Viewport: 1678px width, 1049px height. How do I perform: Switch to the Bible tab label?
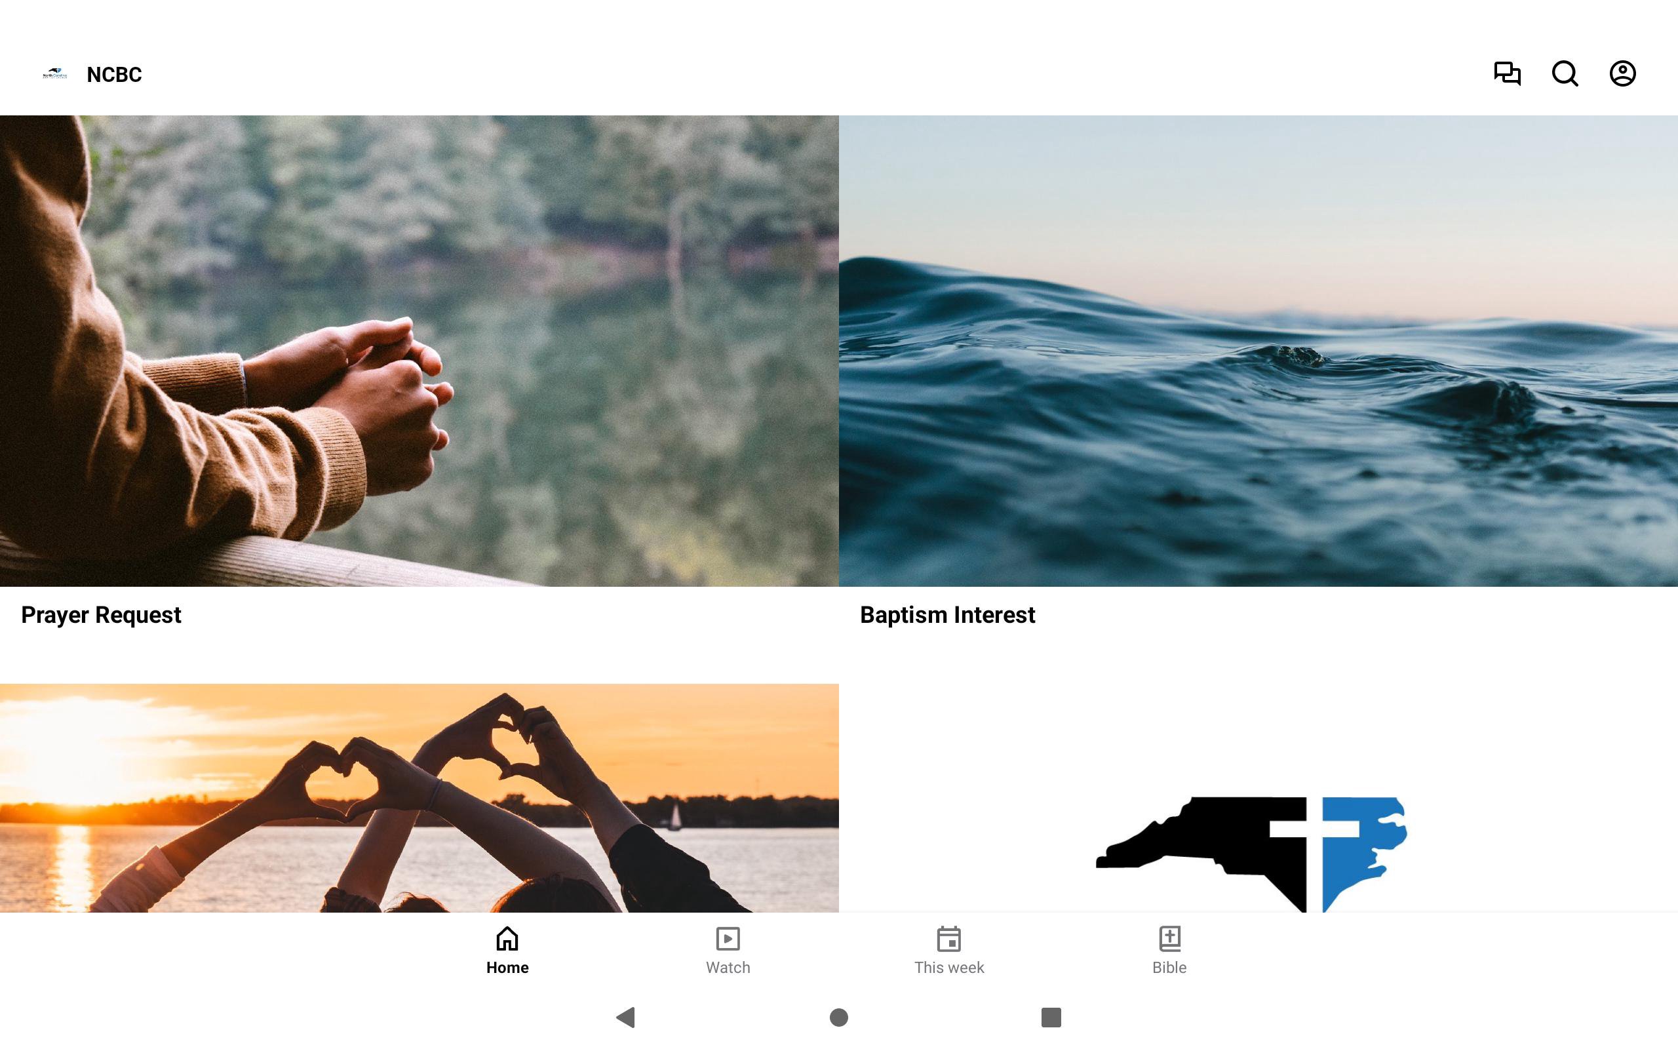pyautogui.click(x=1170, y=968)
